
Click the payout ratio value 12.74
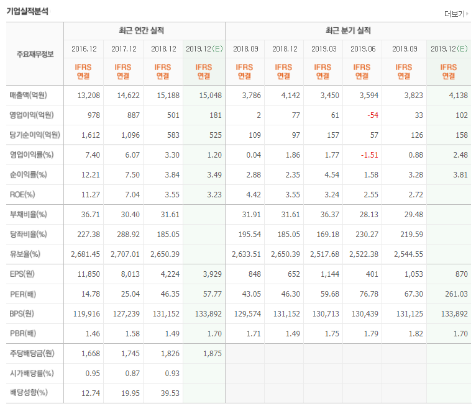click(91, 393)
